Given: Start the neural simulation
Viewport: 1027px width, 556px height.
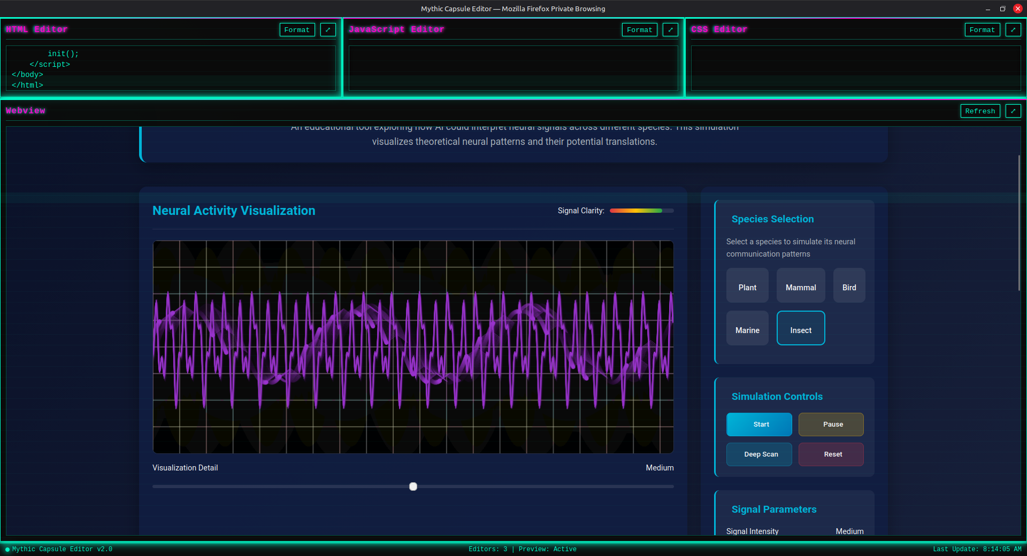Looking at the screenshot, I should (759, 424).
